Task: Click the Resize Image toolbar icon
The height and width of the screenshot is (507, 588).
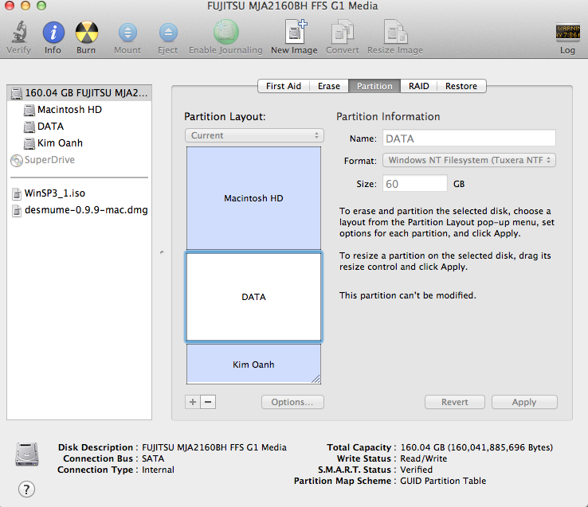Action: (396, 32)
